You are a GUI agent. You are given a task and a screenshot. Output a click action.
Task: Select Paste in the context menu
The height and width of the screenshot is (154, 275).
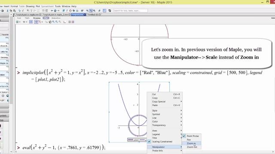point(165,105)
